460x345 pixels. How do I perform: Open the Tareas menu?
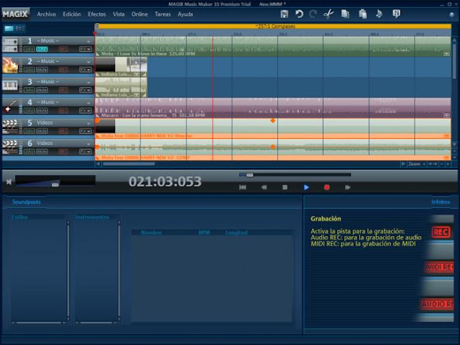pyautogui.click(x=162, y=14)
